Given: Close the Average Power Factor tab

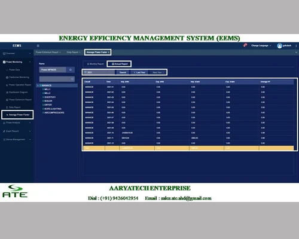Looking at the screenshot, I should 109,53.
